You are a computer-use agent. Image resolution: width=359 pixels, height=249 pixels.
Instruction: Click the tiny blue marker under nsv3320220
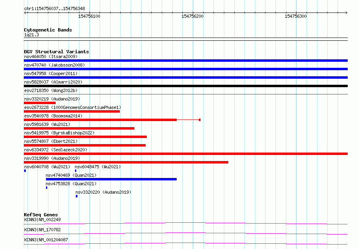(x=77, y=196)
